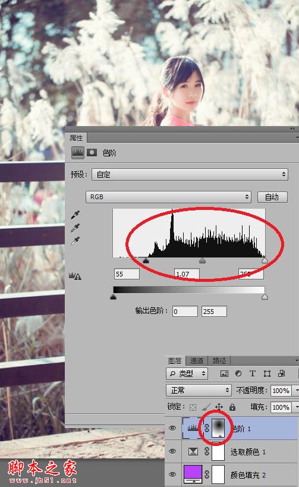Click the 自动 auto button
Screen dimensions: 299x487
[x=272, y=197]
